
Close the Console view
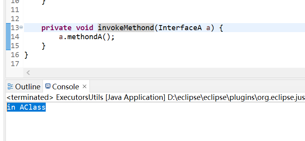(x=84, y=87)
